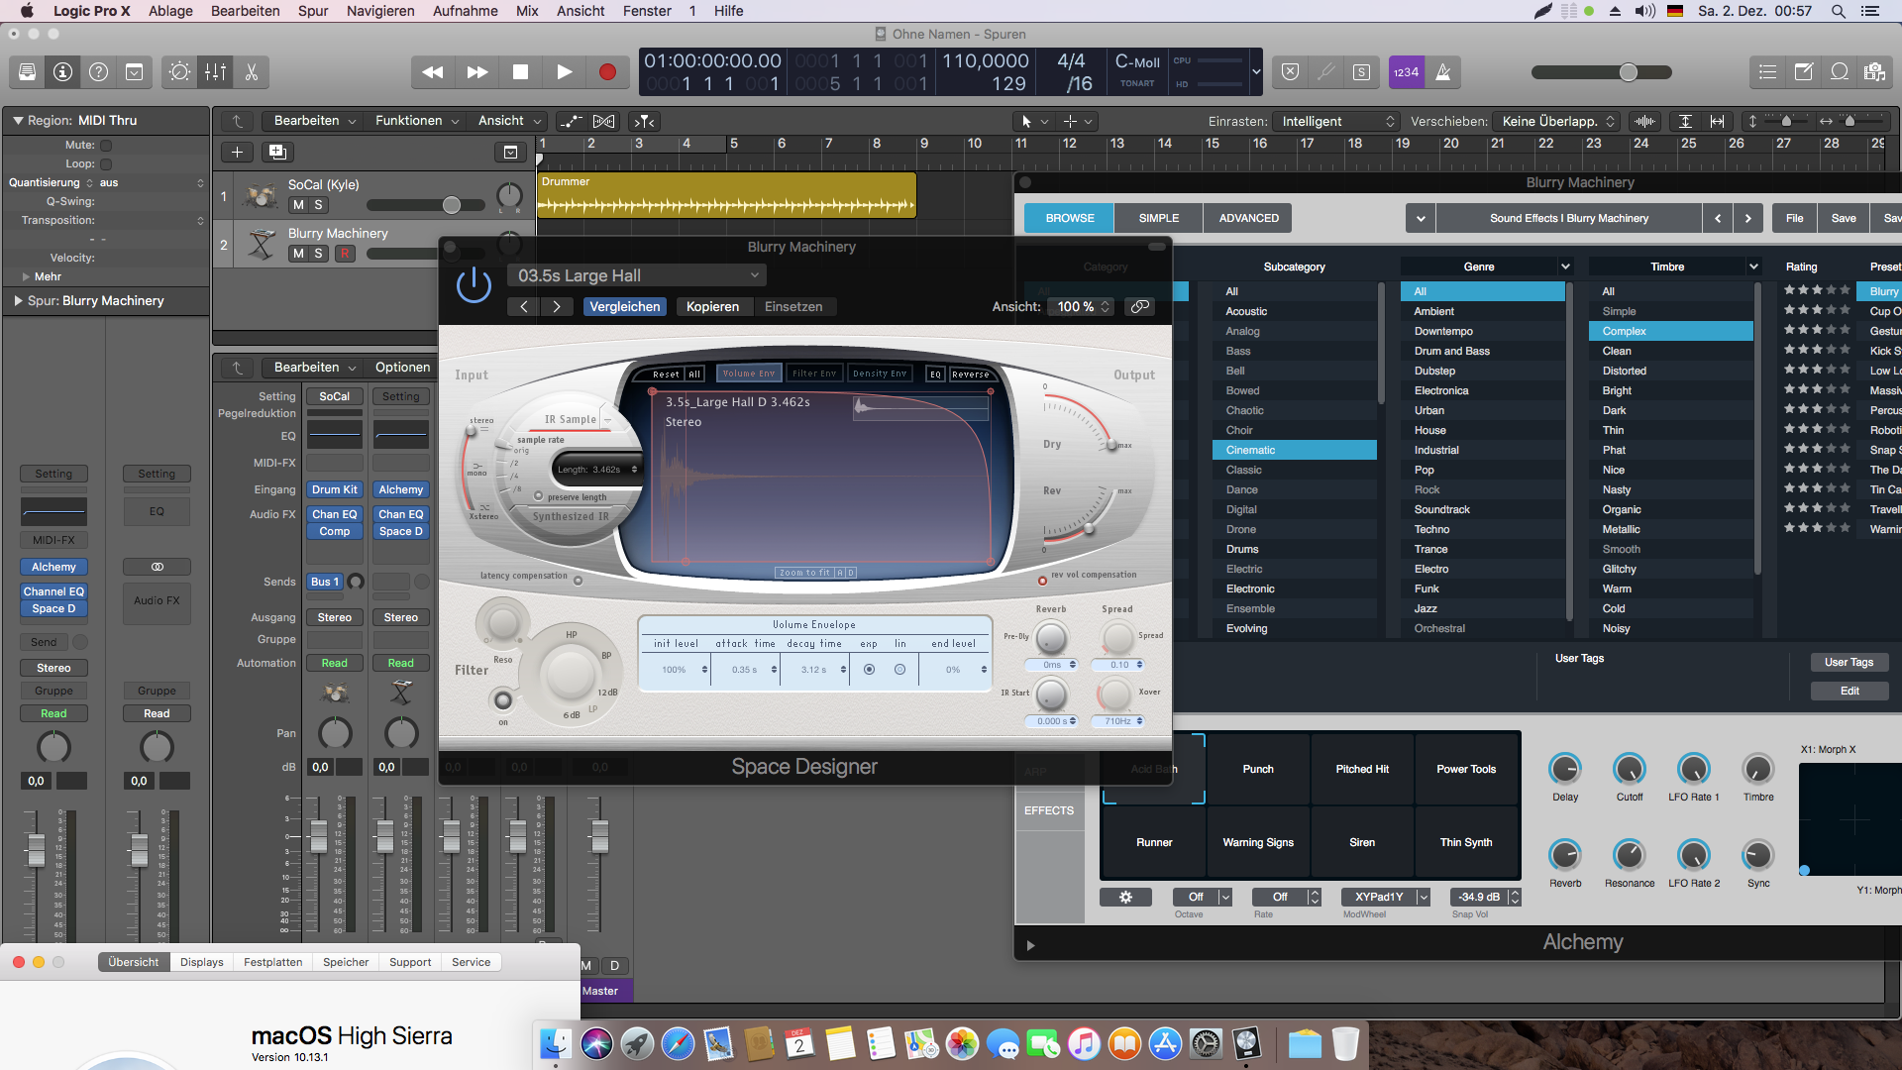Click the add track plus button

tap(237, 152)
